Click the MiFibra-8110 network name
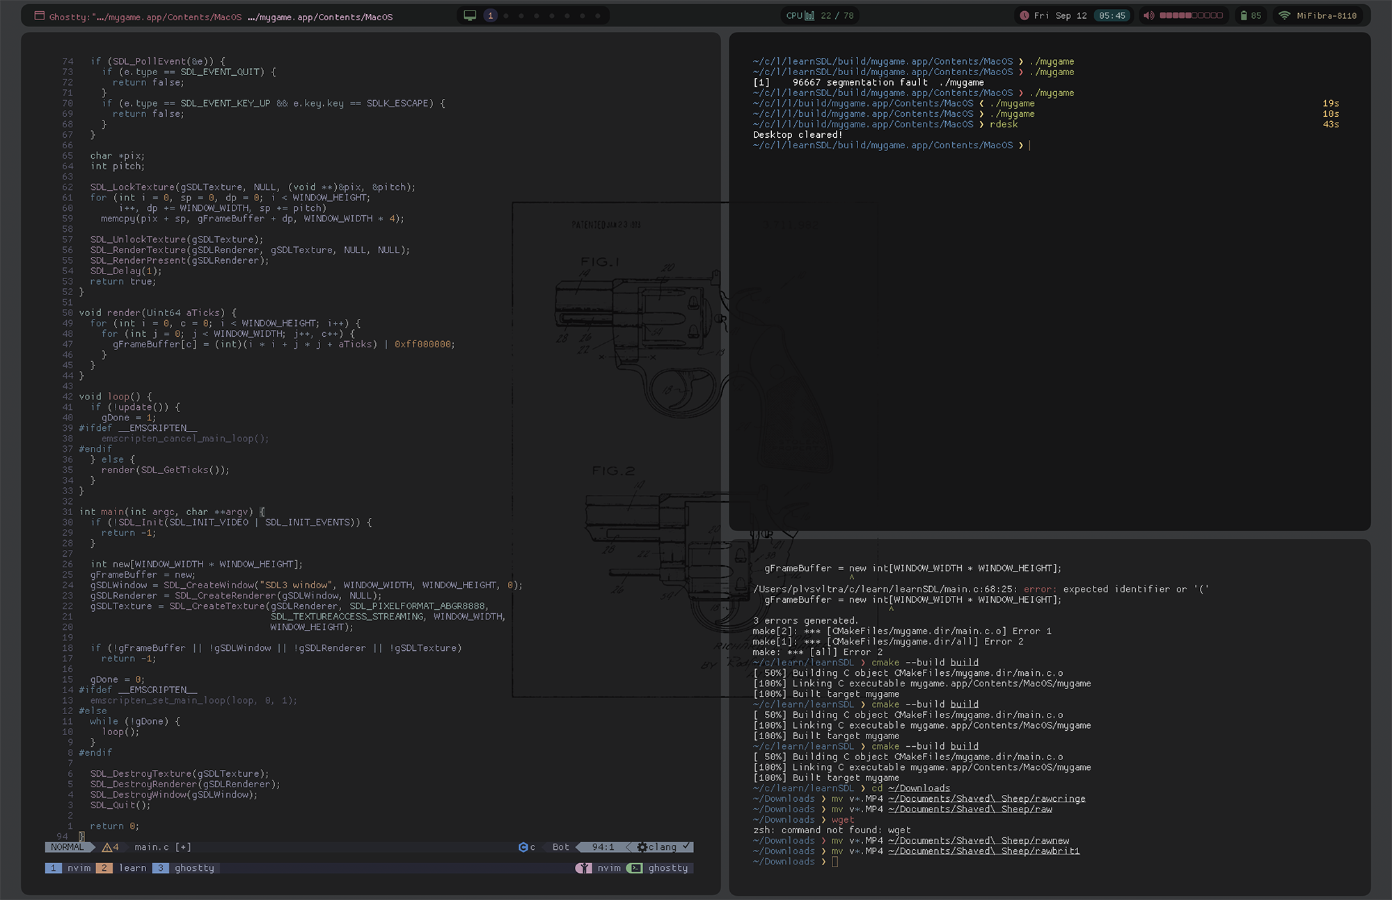The height and width of the screenshot is (900, 1392). coord(1327,15)
